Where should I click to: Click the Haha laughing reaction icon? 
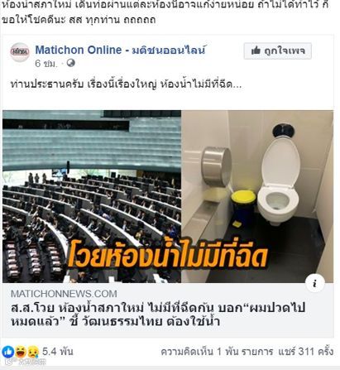coord(21,352)
